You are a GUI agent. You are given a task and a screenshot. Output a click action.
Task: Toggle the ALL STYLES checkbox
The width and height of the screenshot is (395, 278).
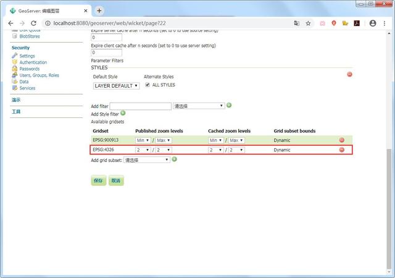(148, 85)
